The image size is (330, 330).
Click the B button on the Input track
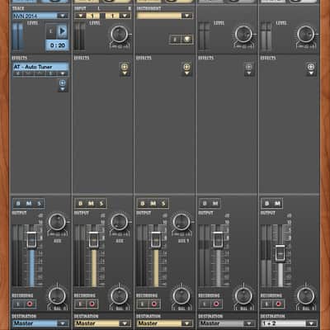pos(81,204)
